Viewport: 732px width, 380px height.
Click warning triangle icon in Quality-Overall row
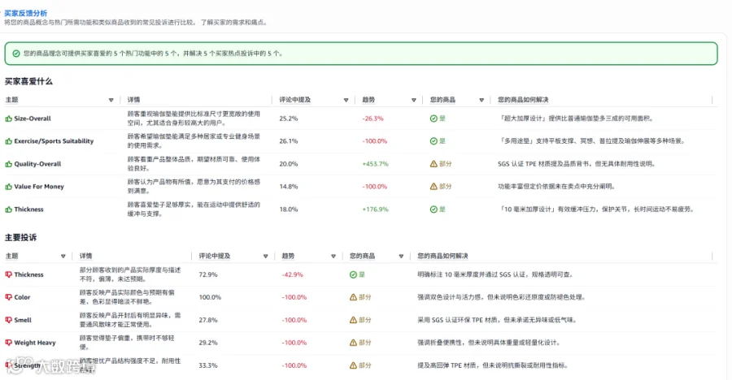click(434, 164)
